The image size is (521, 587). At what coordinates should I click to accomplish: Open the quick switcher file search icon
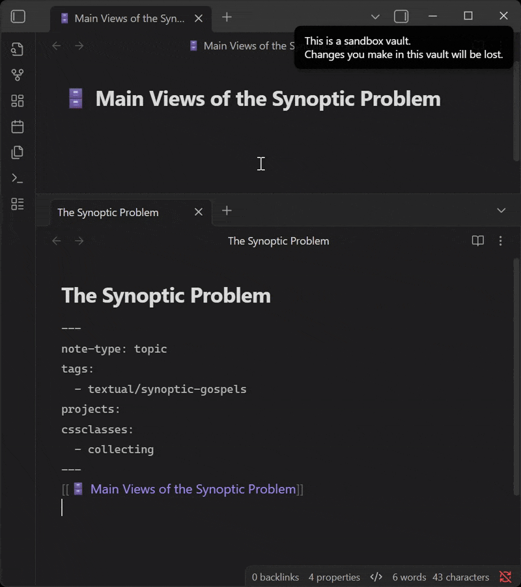point(18,49)
